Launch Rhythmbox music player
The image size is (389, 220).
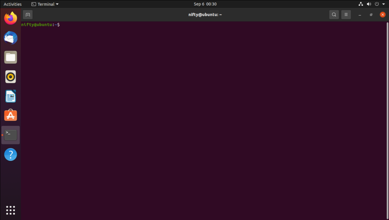(11, 77)
